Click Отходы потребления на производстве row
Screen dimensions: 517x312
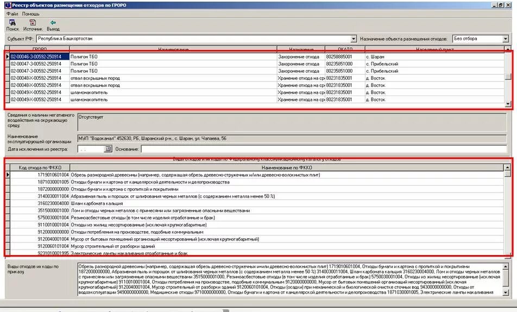(256, 232)
